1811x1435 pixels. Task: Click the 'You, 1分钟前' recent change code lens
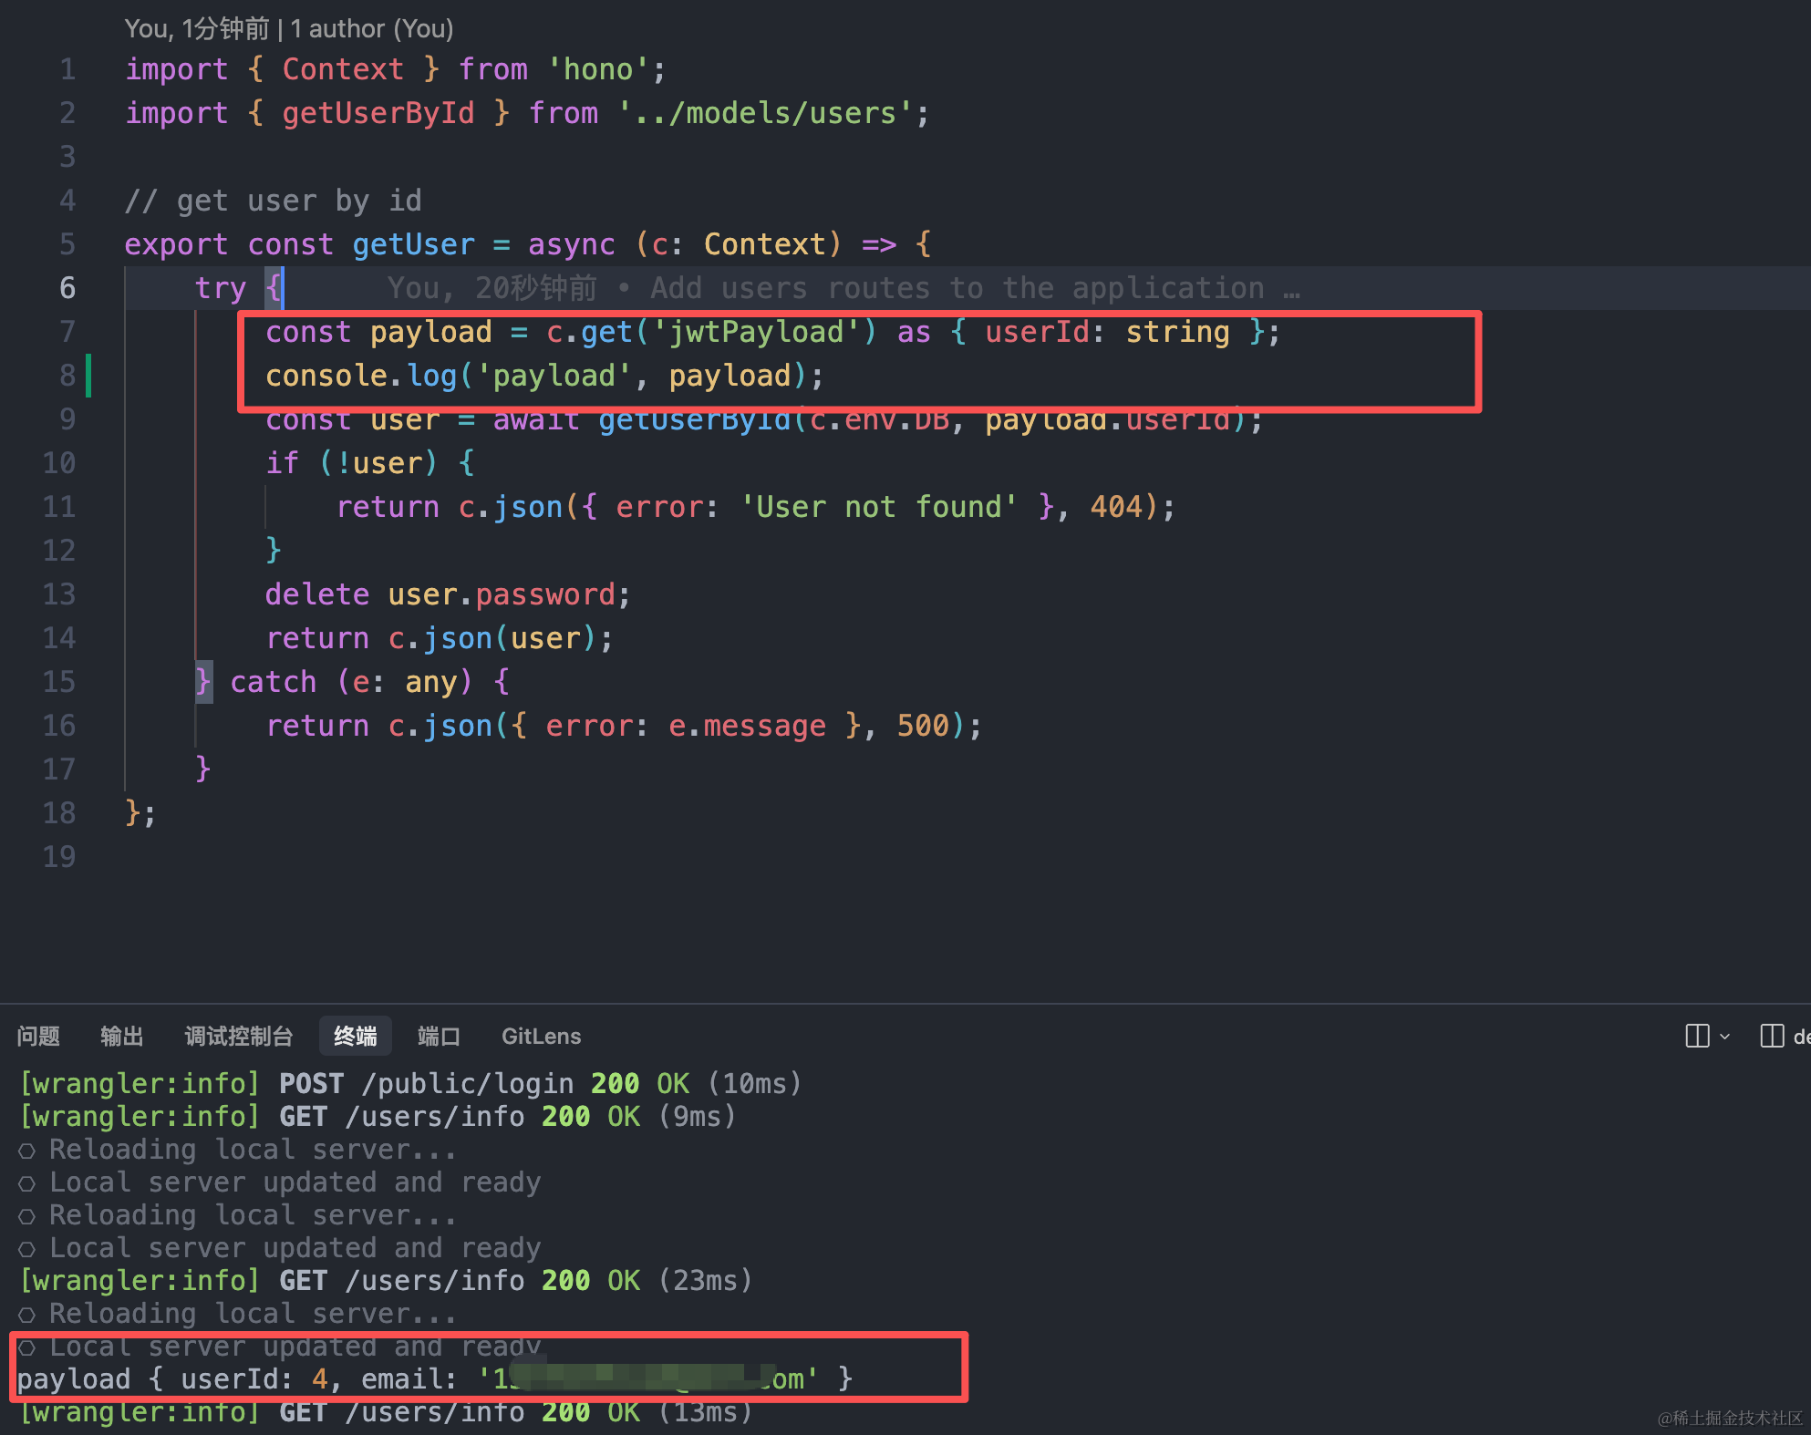[x=196, y=28]
